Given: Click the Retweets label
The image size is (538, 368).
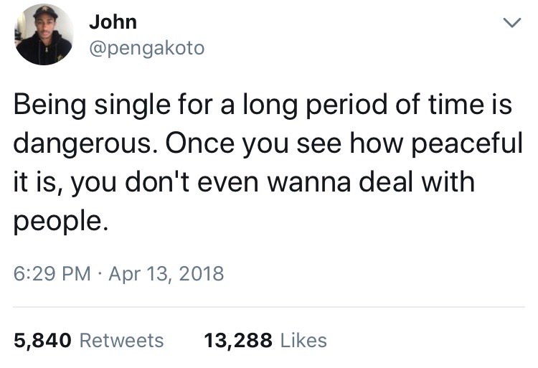Looking at the screenshot, I should [x=121, y=339].
